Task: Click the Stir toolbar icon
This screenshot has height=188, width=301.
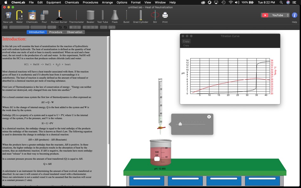Action: [x=155, y=17]
